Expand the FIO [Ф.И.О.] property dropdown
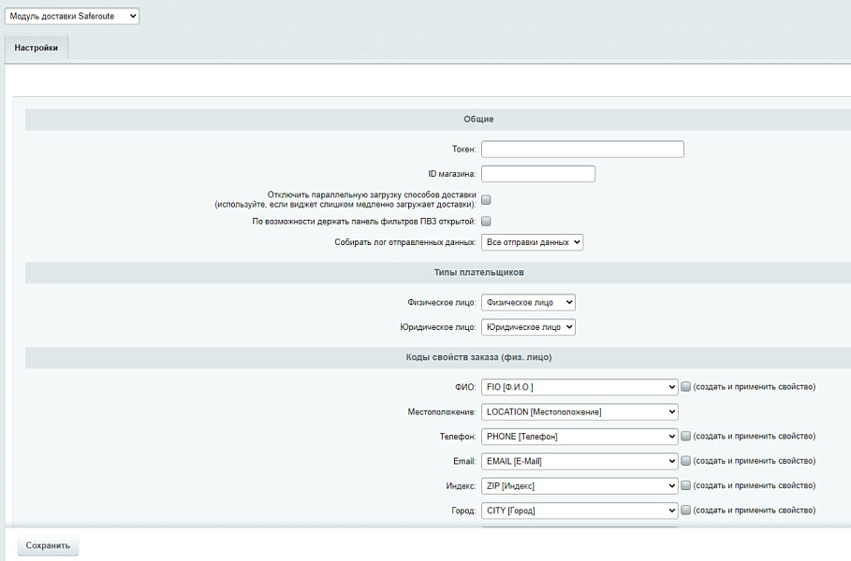The image size is (851, 561). (x=580, y=387)
